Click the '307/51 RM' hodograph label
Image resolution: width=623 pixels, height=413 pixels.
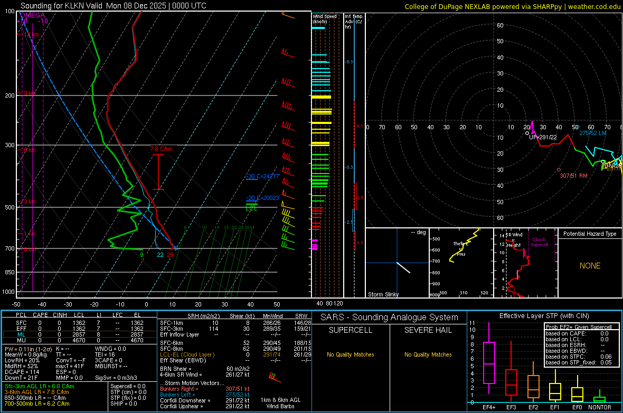click(573, 176)
